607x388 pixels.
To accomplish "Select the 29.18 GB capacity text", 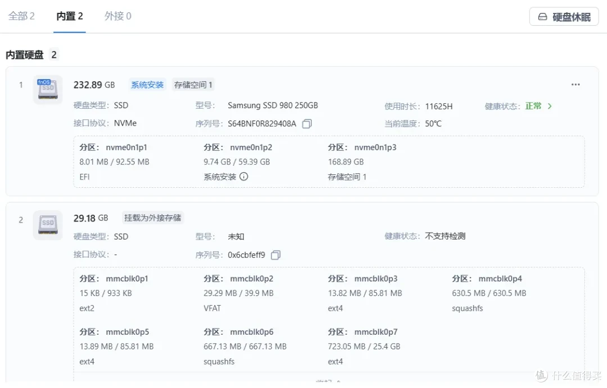I will [x=90, y=218].
